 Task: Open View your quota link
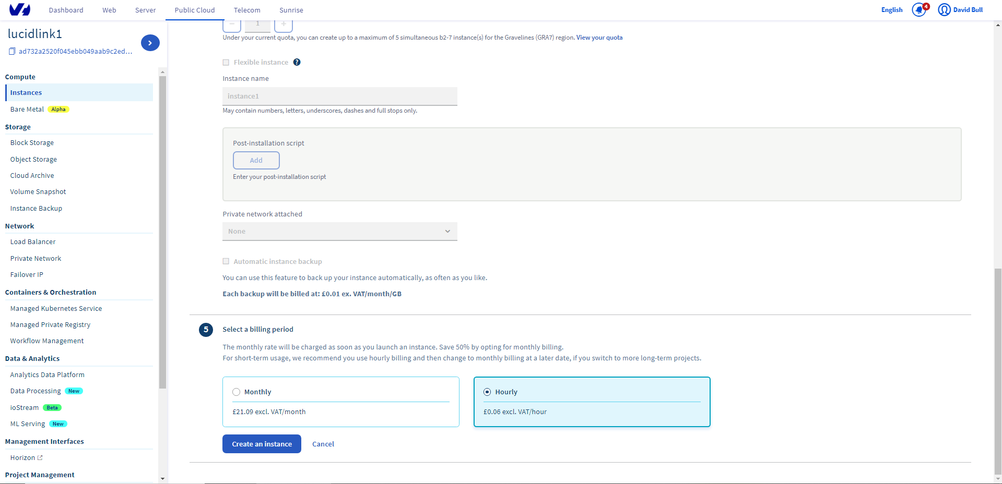click(599, 38)
